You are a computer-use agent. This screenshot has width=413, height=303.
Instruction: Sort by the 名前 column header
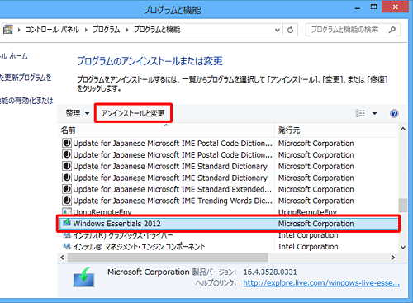(x=166, y=130)
